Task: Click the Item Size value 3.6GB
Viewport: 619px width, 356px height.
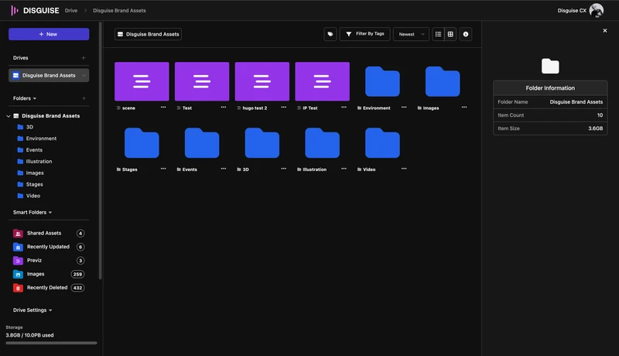Action: [x=595, y=128]
